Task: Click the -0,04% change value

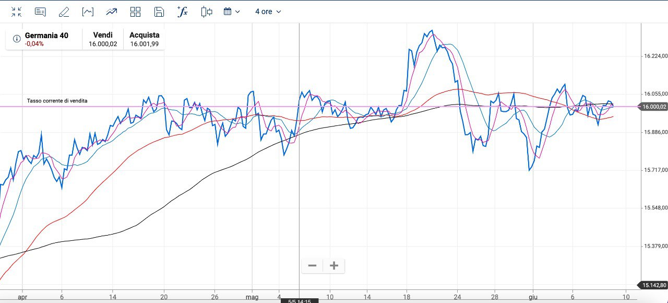Action: (x=34, y=44)
